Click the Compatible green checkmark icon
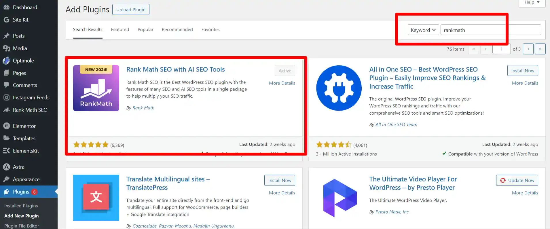The image size is (550, 229). pos(444,154)
